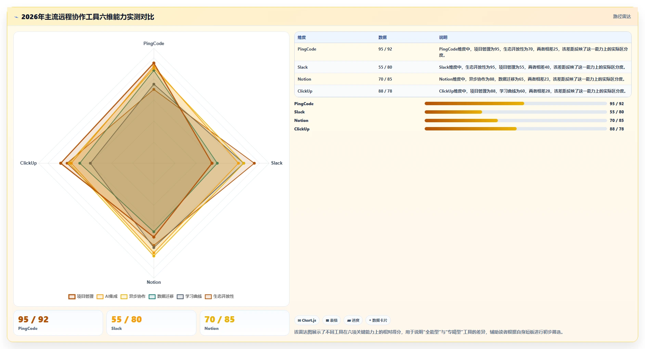
Task: Open the Notion 70 / 85 data card
Action: 245,323
